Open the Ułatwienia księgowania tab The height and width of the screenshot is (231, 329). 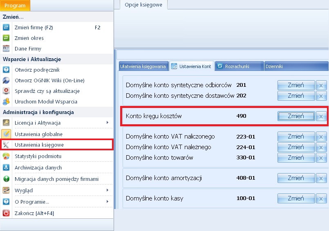click(x=143, y=66)
